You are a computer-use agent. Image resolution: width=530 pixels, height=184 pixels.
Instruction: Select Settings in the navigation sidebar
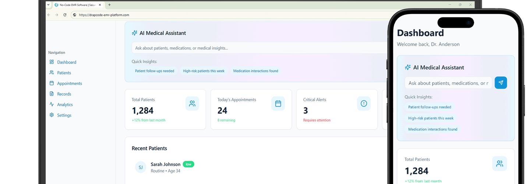pyautogui.click(x=64, y=115)
